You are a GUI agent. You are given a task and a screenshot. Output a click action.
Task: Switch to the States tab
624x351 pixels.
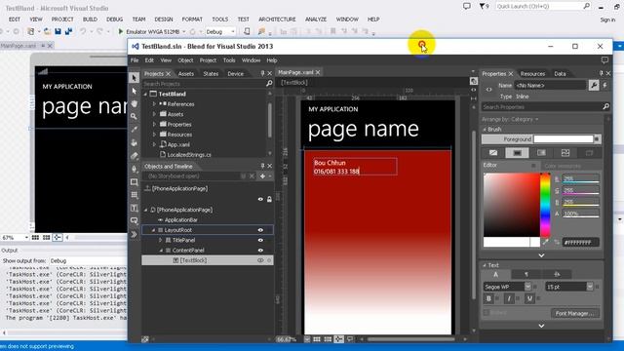pyautogui.click(x=211, y=74)
